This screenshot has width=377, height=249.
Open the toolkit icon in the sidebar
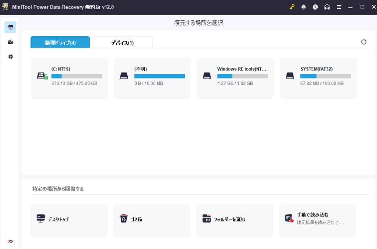coord(10,42)
